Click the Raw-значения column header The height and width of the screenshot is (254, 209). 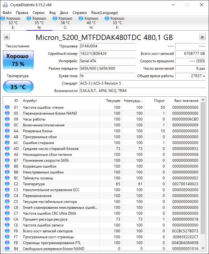coord(184,101)
